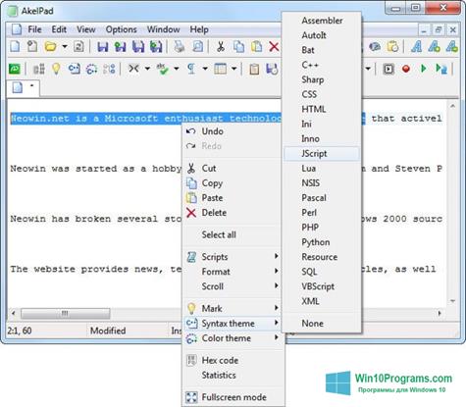
Task: Click the spell check green checkmark toolbar icon
Action: 162,69
